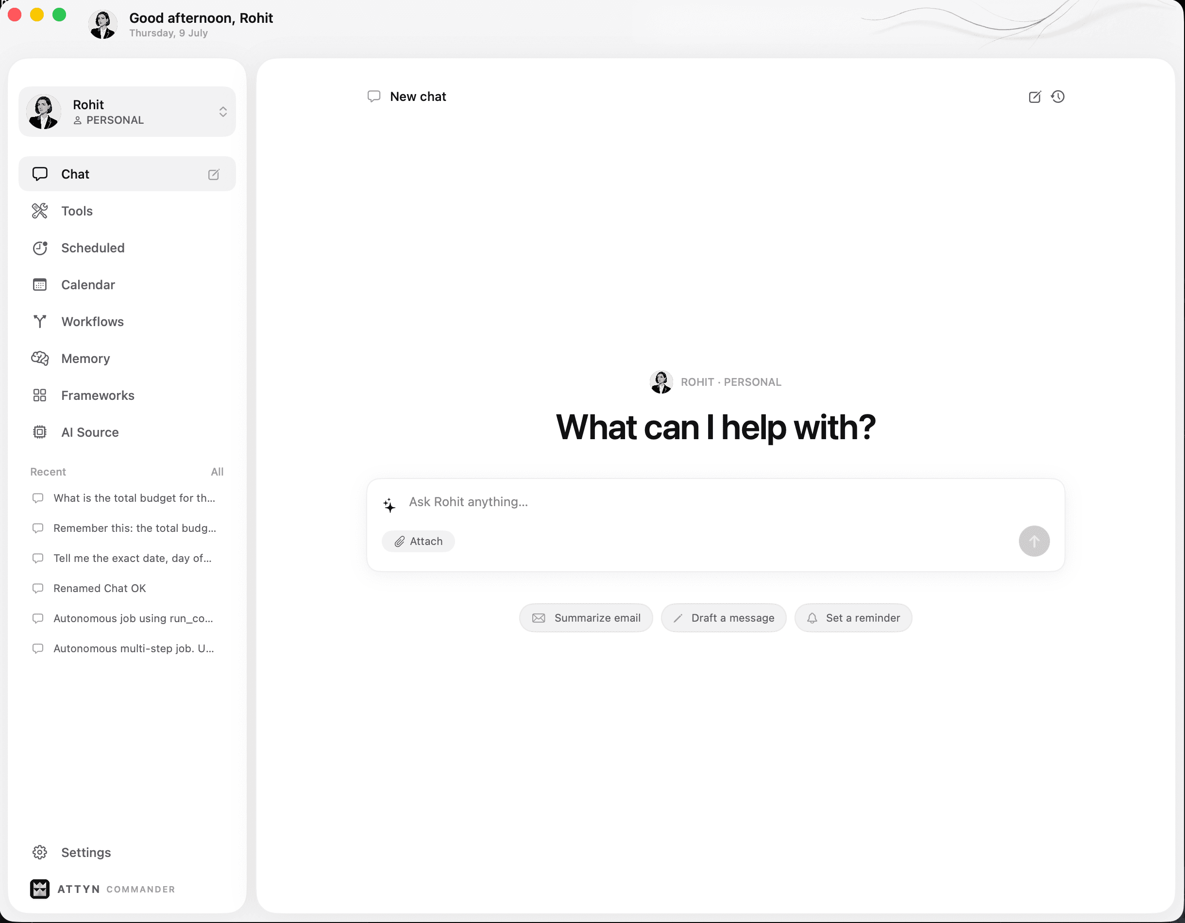Click chat bubble icon beside 'Renamed Chat OK'
Viewport: 1185px width, 923px height.
tap(38, 588)
